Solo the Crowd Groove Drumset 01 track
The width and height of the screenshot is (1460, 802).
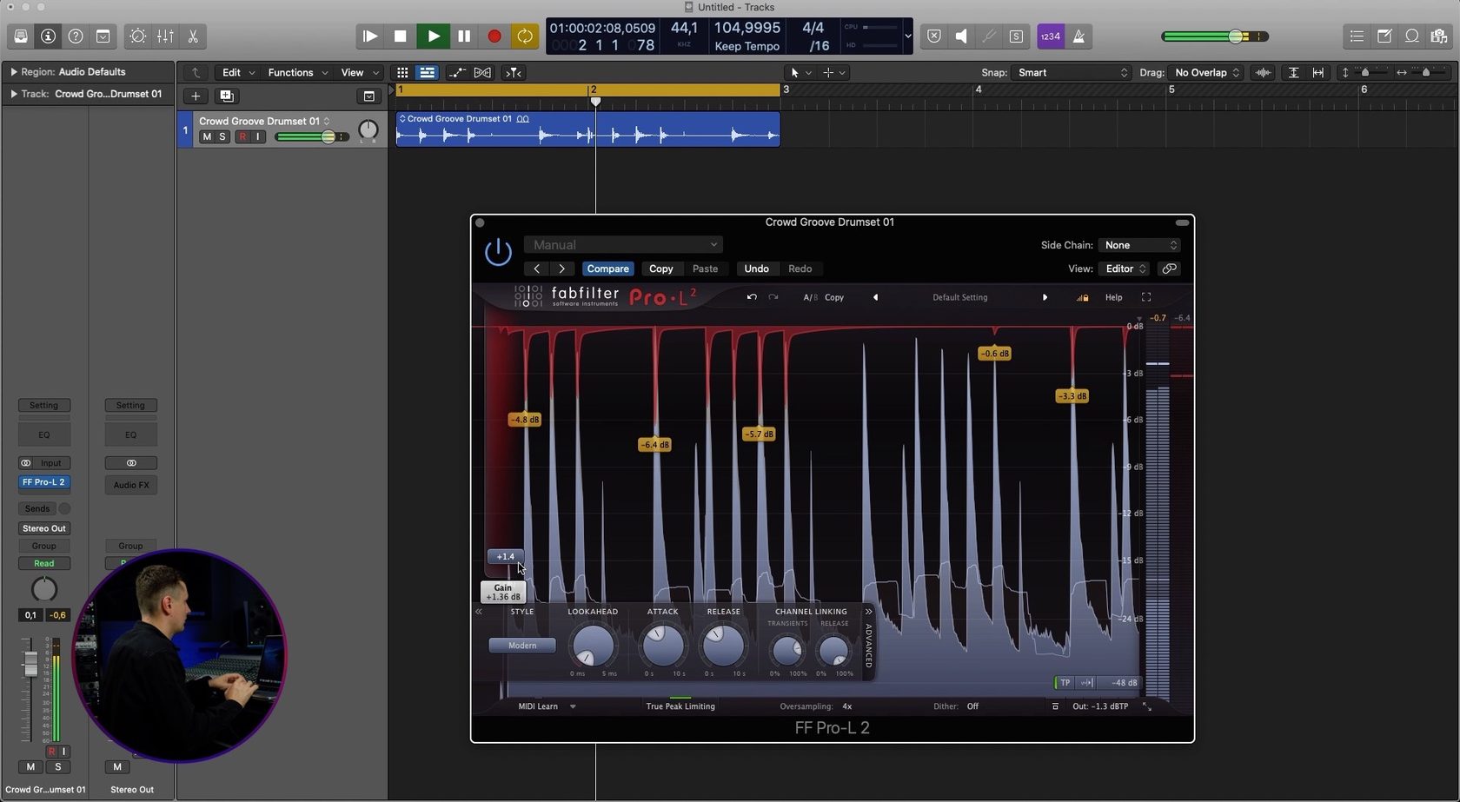222,137
